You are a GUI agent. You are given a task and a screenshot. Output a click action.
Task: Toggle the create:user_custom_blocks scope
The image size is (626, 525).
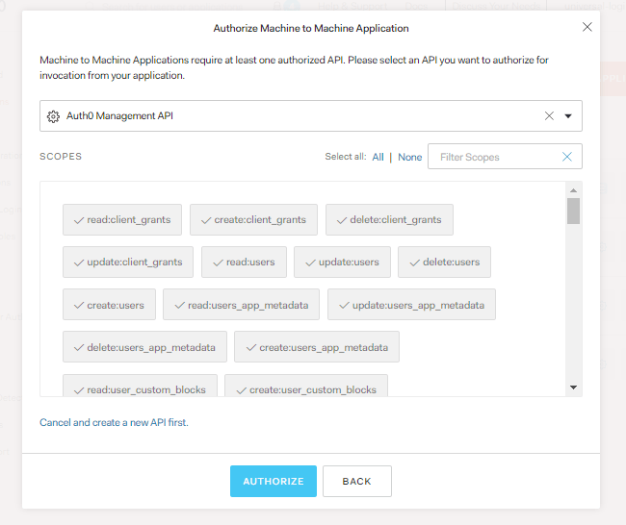pos(306,386)
